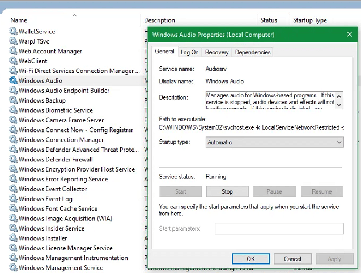Click the Apply button
Image resolution: width=361 pixels, height=273 pixels.
coord(334,259)
